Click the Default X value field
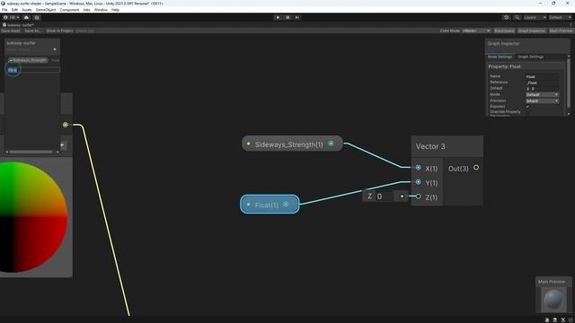575x323 pixels. coord(544,89)
